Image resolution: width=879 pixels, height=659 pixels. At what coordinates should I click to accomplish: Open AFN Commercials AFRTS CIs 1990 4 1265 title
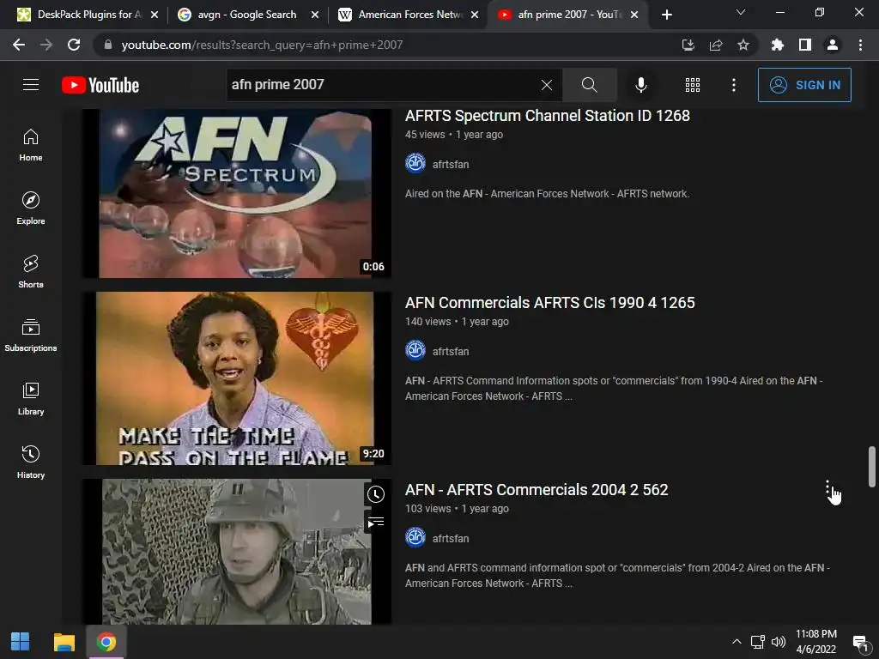tap(550, 303)
